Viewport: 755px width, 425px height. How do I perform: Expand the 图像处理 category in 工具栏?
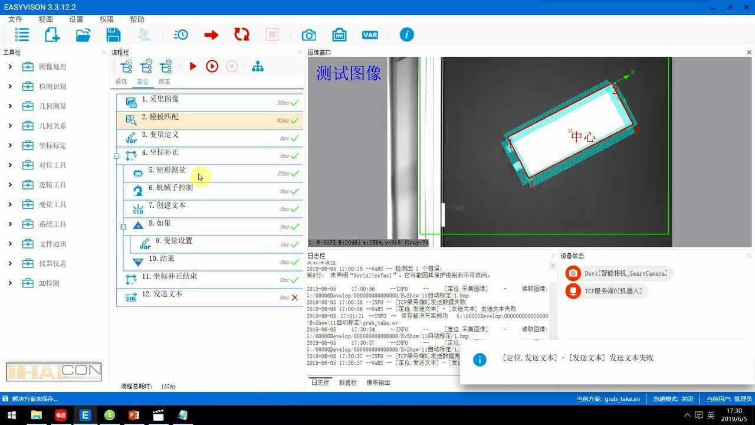point(9,66)
